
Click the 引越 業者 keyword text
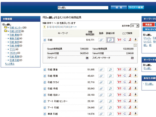pyautogui.click(x=52, y=69)
